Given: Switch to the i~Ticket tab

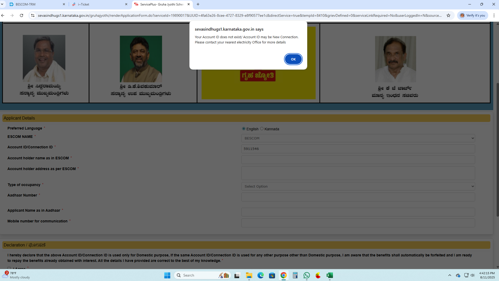Looking at the screenshot, I should 100,4.
